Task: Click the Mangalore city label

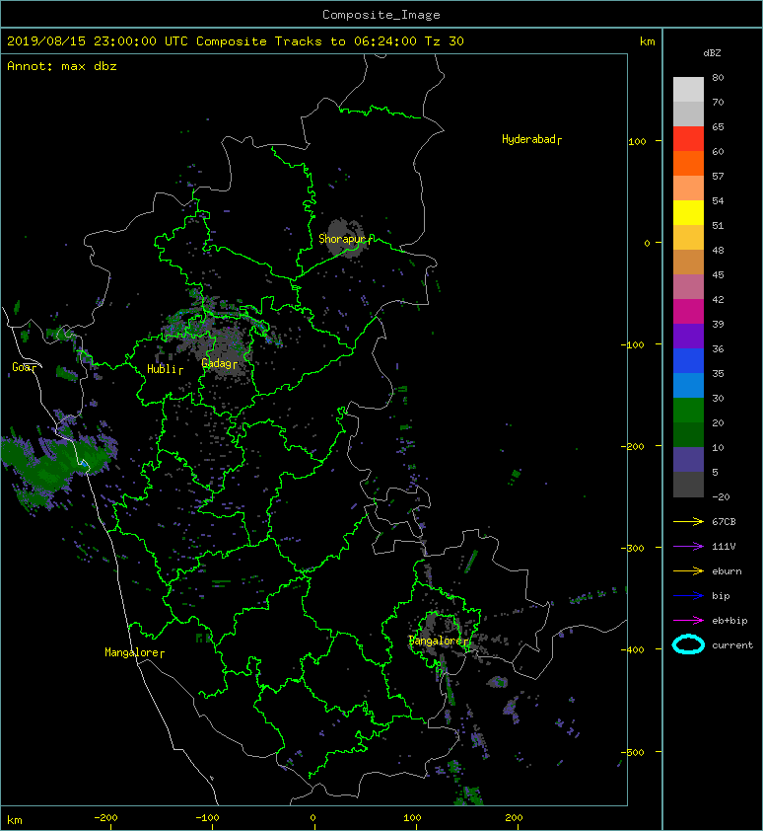Action: (134, 652)
